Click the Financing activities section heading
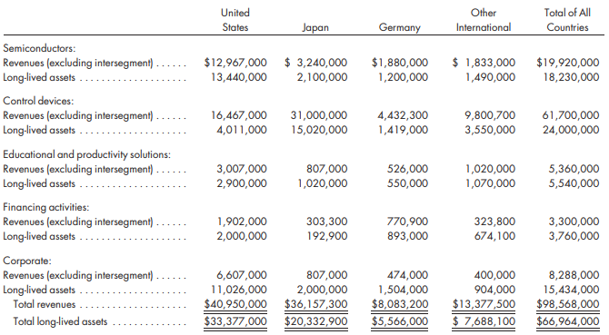 pos(45,207)
